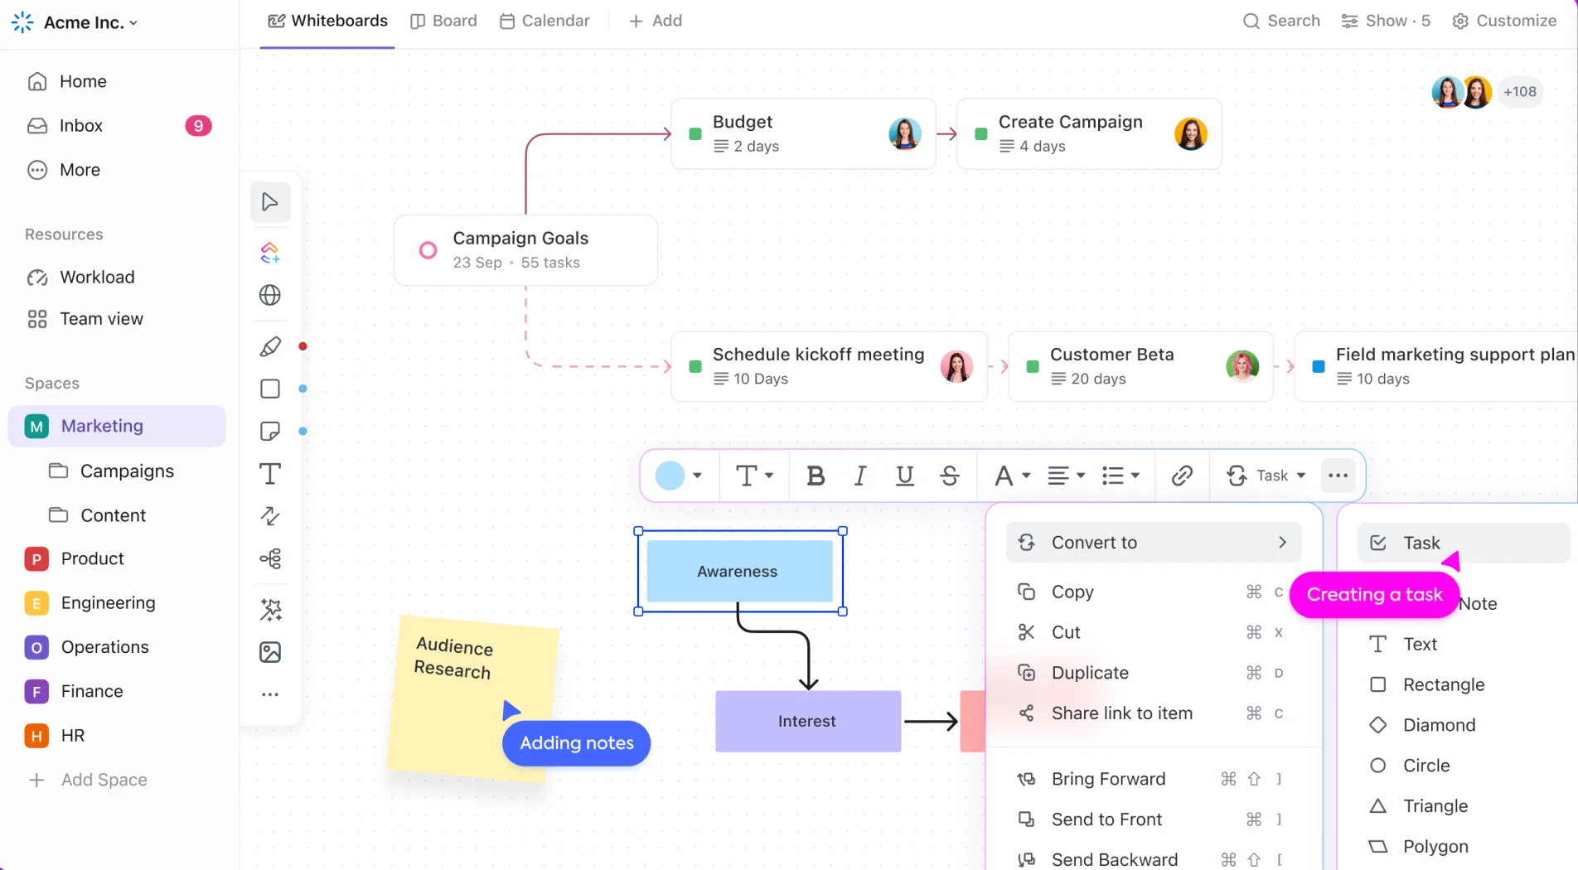Viewport: 1578px width, 870px height.
Task: Open list style dropdown
Action: (x=1121, y=476)
